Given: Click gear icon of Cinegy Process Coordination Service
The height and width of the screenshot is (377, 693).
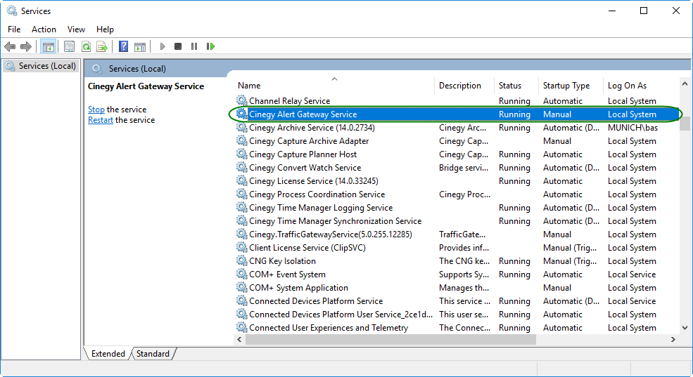Looking at the screenshot, I should point(242,194).
